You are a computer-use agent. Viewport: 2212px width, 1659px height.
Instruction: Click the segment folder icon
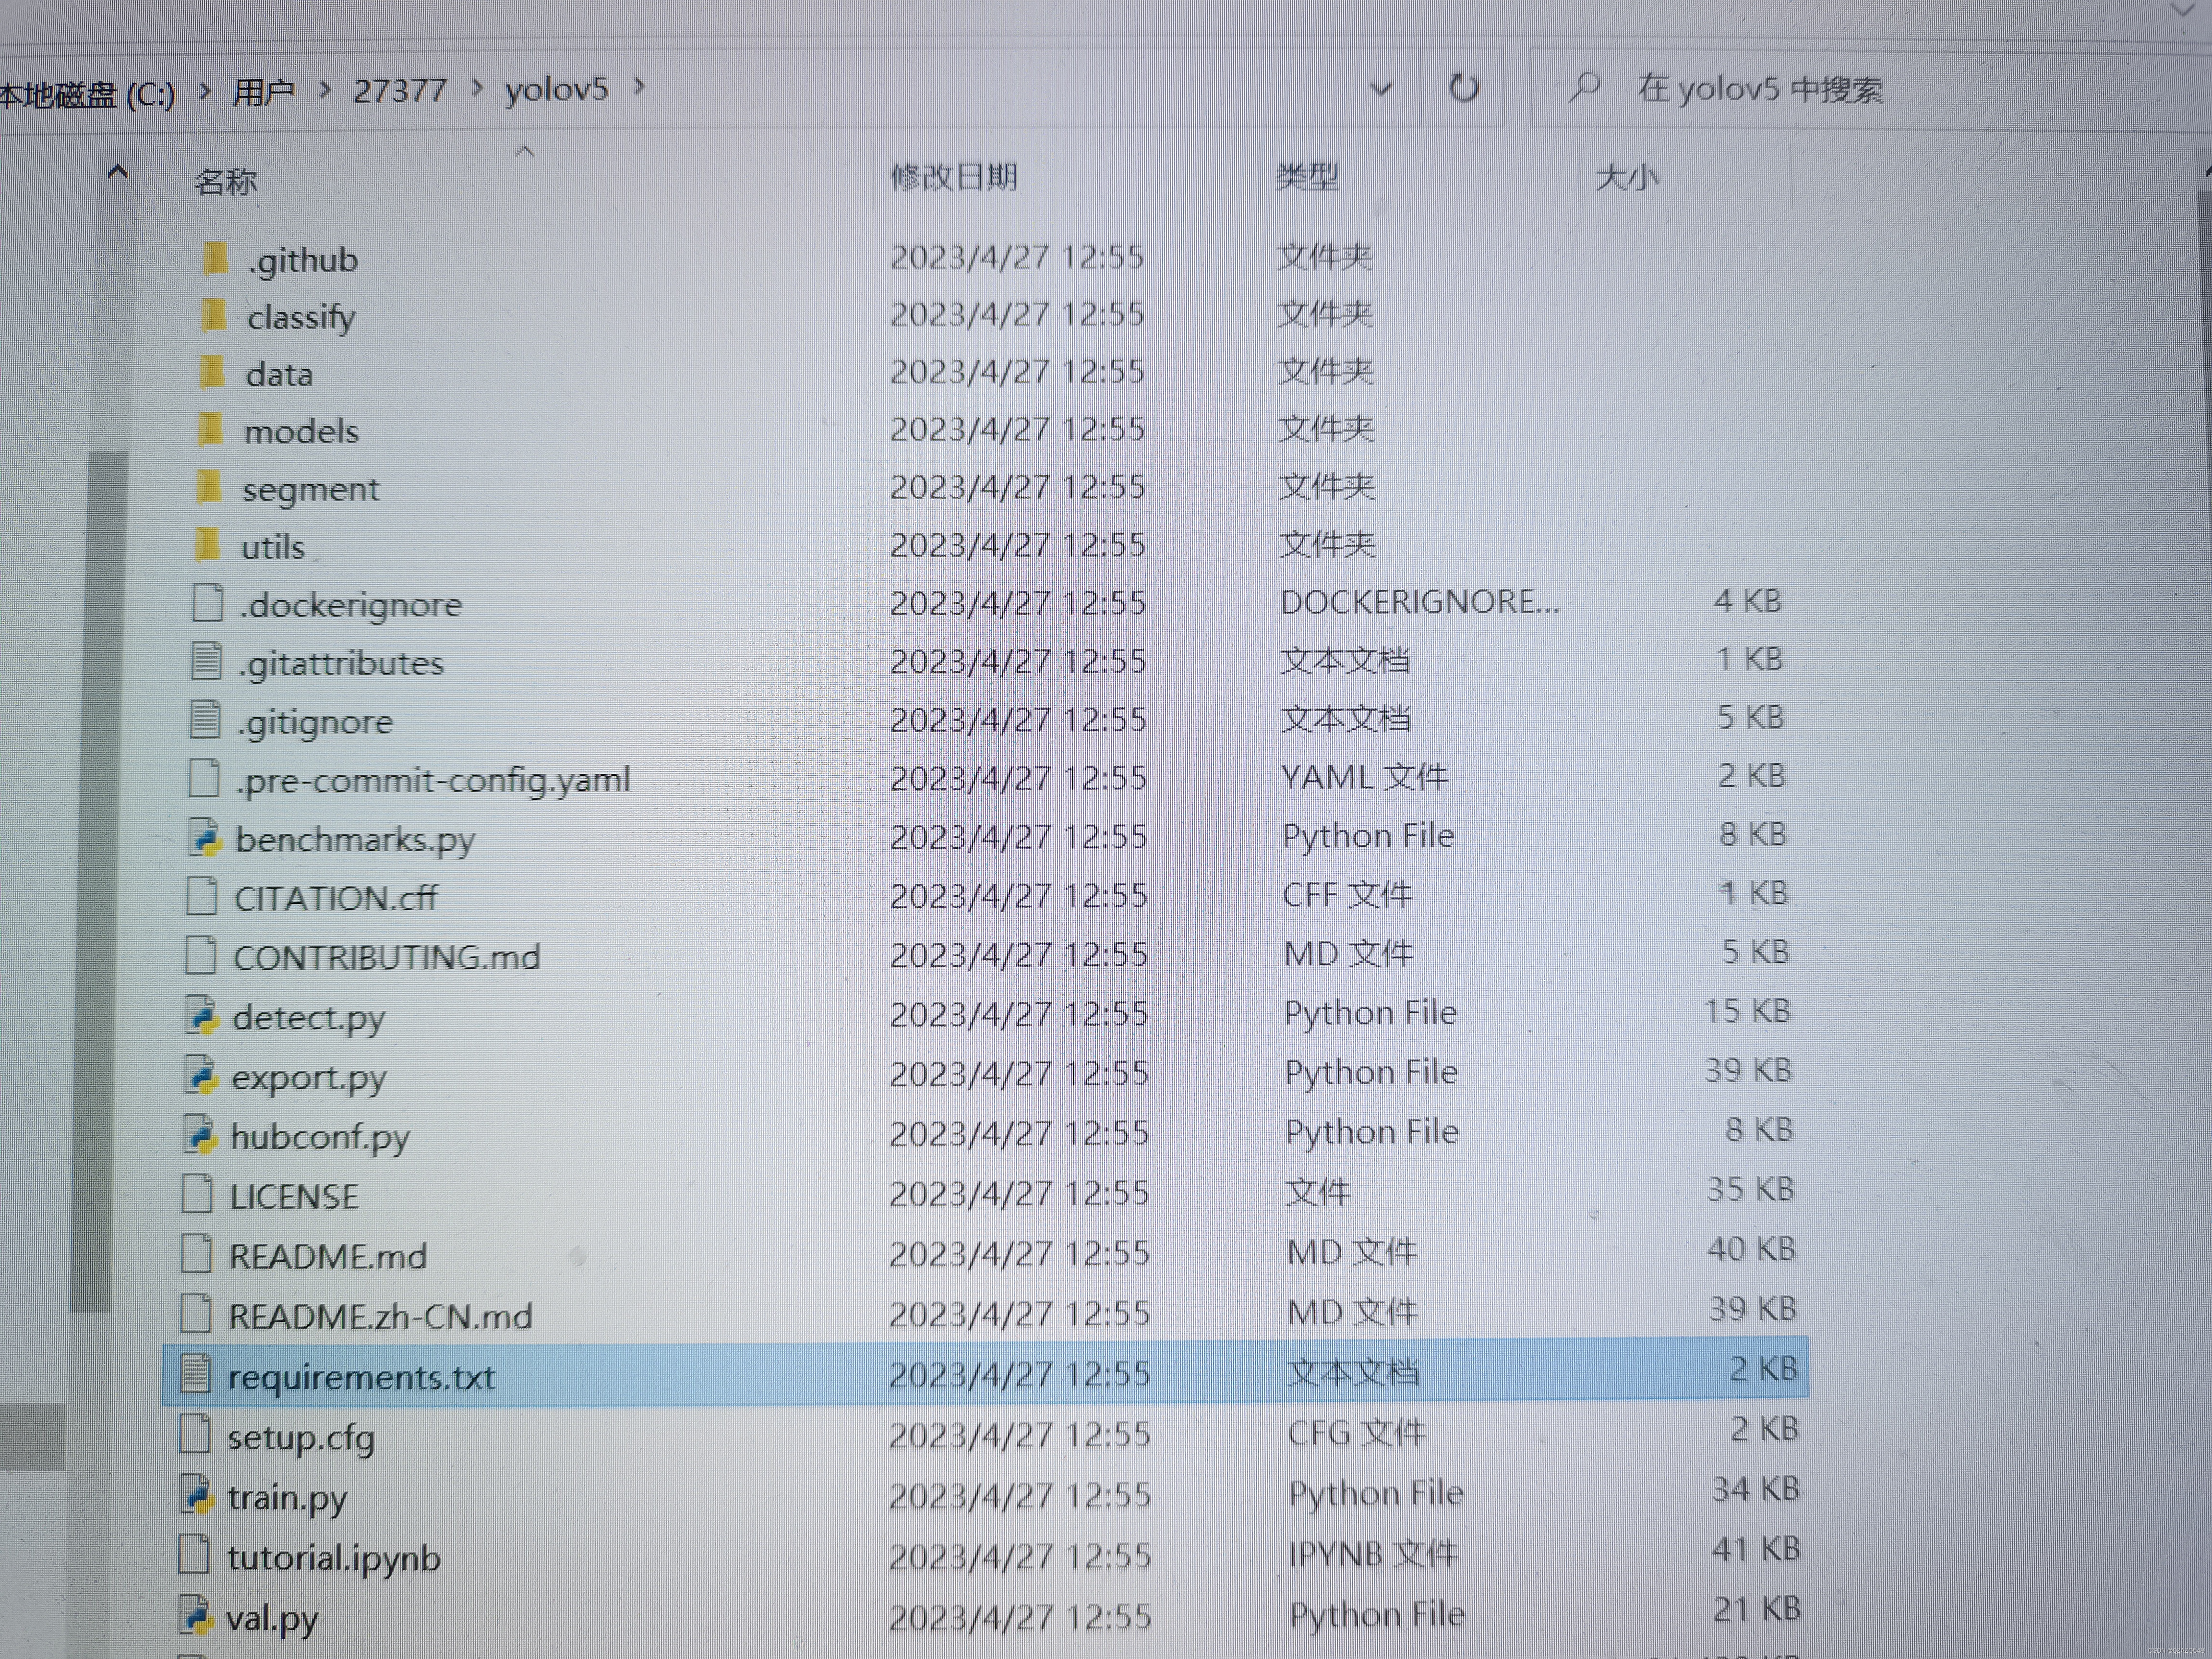208,488
